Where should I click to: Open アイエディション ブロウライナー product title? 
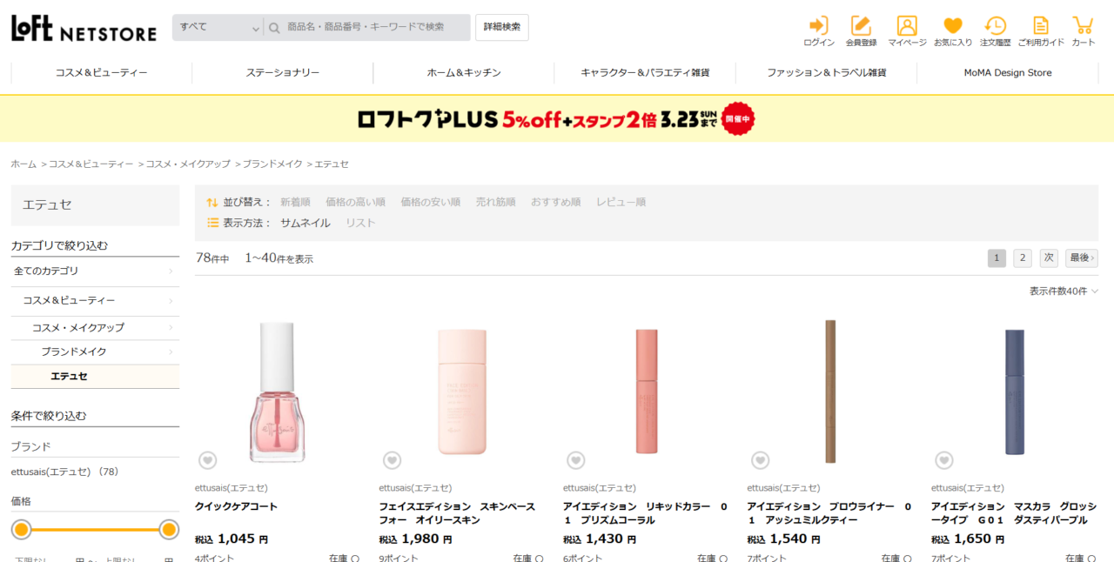[829, 513]
